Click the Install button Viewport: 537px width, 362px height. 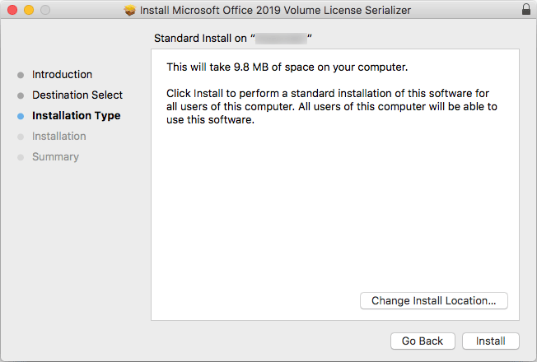point(490,341)
